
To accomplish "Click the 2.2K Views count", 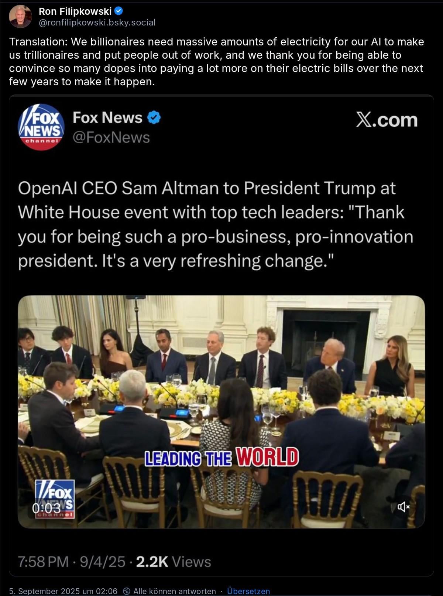I will 174,562.
